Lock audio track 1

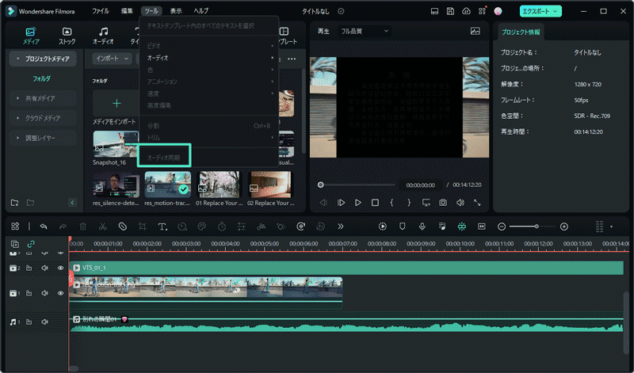tap(29, 322)
